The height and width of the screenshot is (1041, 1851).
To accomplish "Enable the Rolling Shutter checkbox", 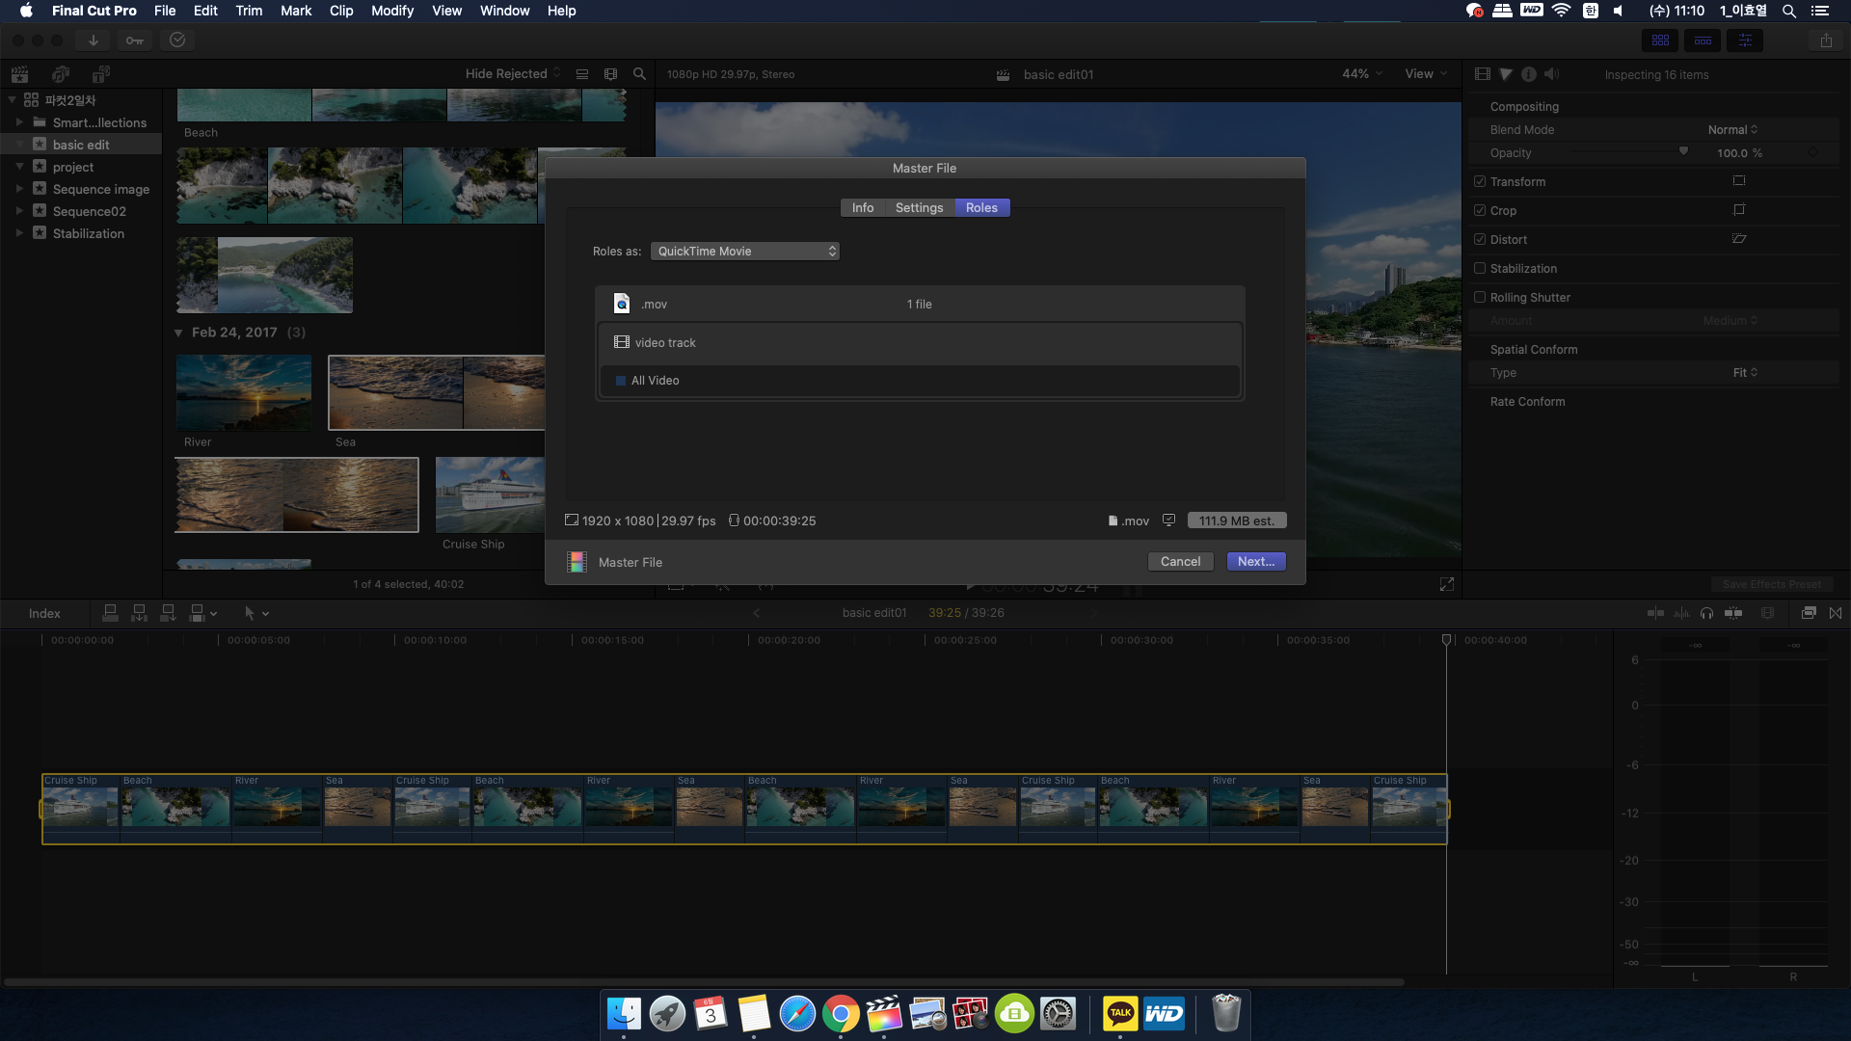I will (x=1480, y=297).
